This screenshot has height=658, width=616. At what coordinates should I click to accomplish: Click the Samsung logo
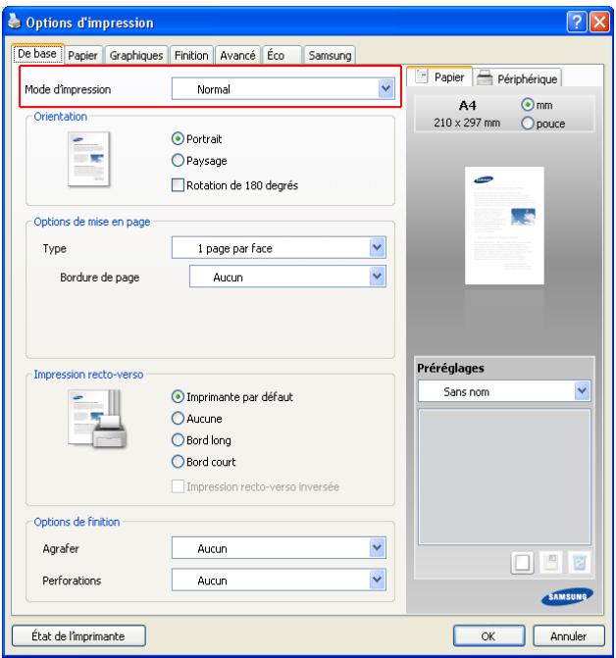[x=567, y=596]
